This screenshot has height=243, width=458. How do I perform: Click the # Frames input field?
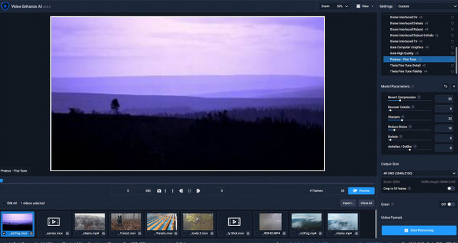pos(336,191)
